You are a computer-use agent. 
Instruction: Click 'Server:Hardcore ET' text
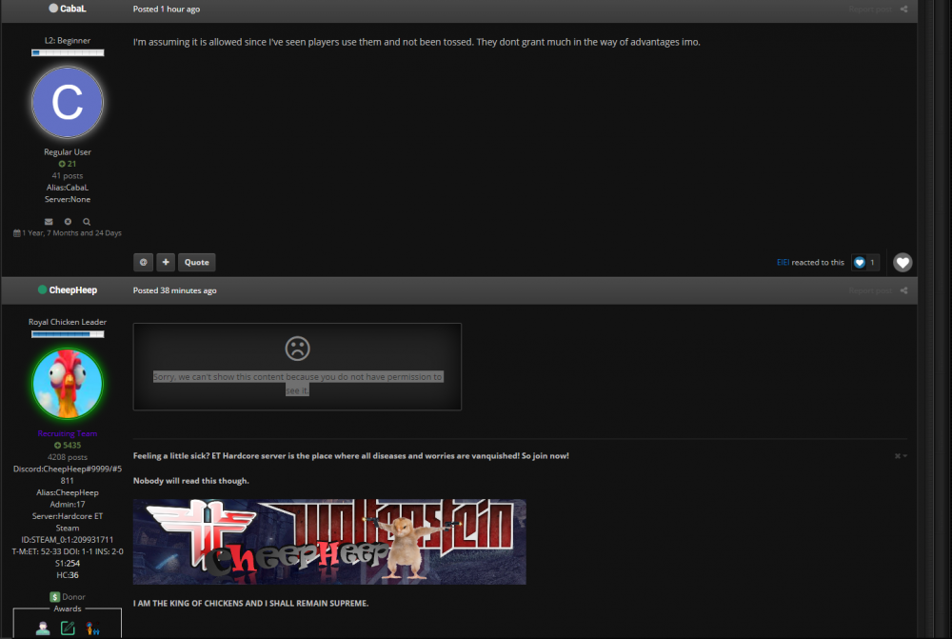68,516
